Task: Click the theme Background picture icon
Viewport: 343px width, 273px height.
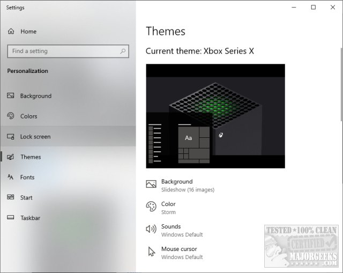Action: [x=151, y=184]
